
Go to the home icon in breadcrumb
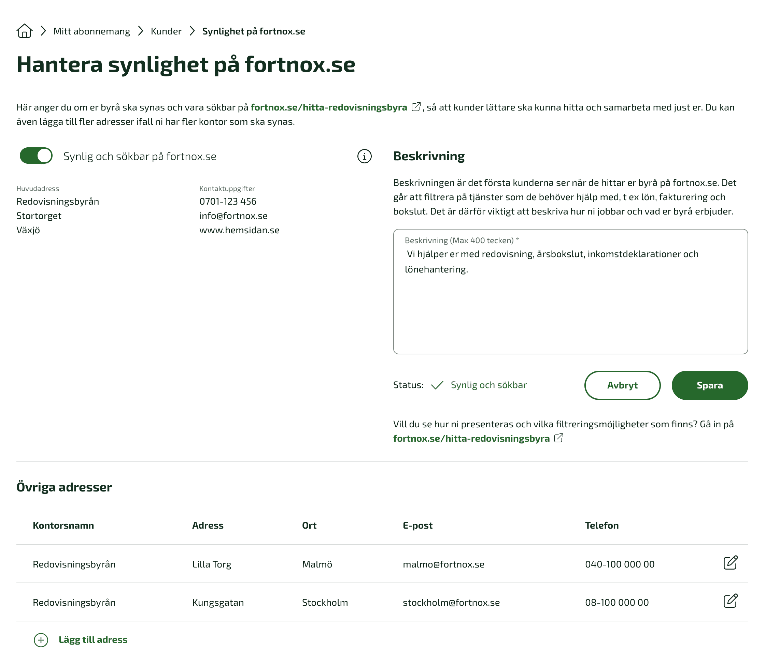pyautogui.click(x=25, y=31)
